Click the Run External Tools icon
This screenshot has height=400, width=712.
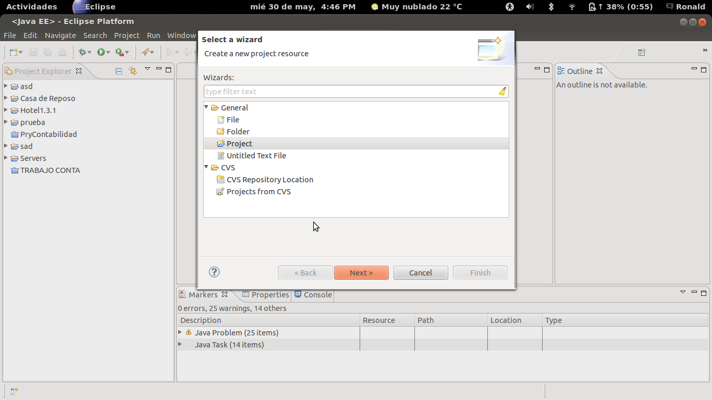tap(119, 52)
